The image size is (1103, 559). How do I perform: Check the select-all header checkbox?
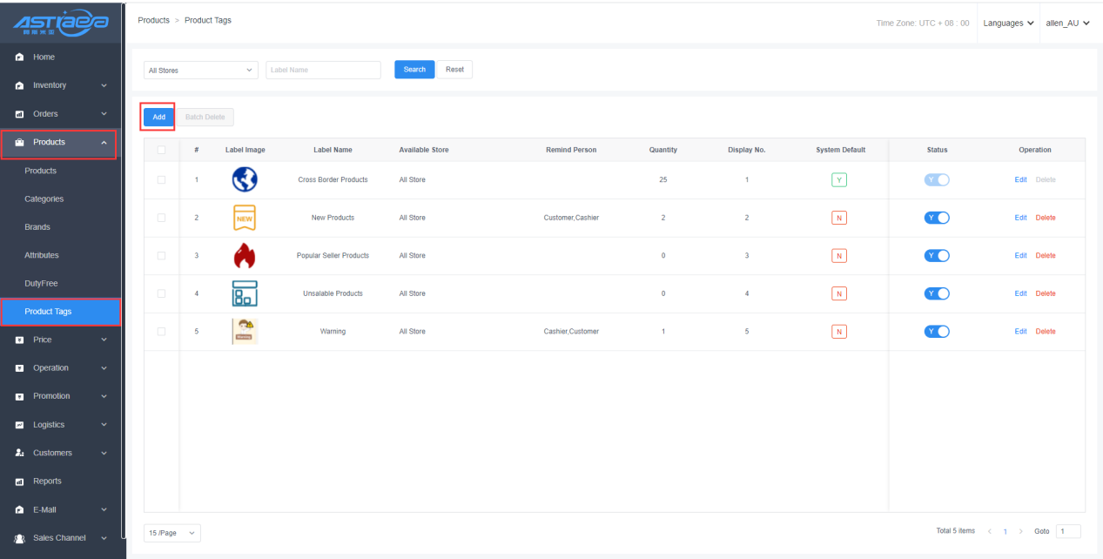click(161, 150)
